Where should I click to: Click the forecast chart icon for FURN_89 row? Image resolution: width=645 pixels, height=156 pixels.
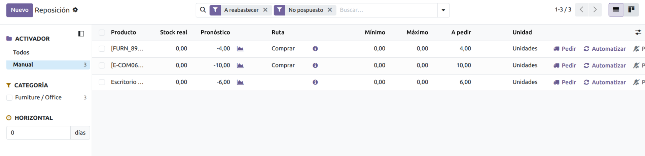pos(240,49)
